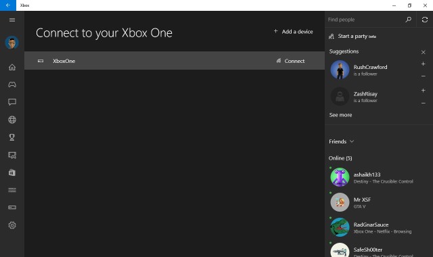The width and height of the screenshot is (433, 257).
Task: Open the Store bag icon
Action: coord(12,172)
